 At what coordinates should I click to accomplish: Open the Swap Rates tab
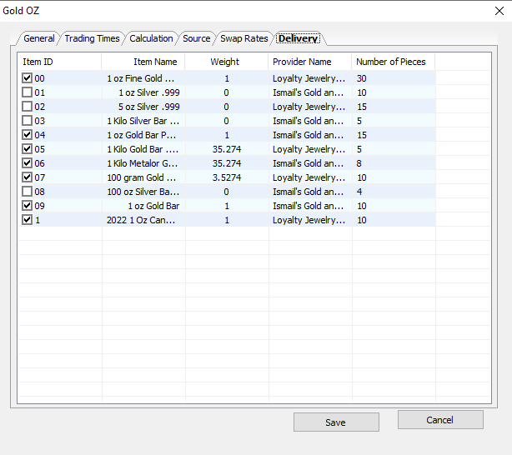coord(243,38)
